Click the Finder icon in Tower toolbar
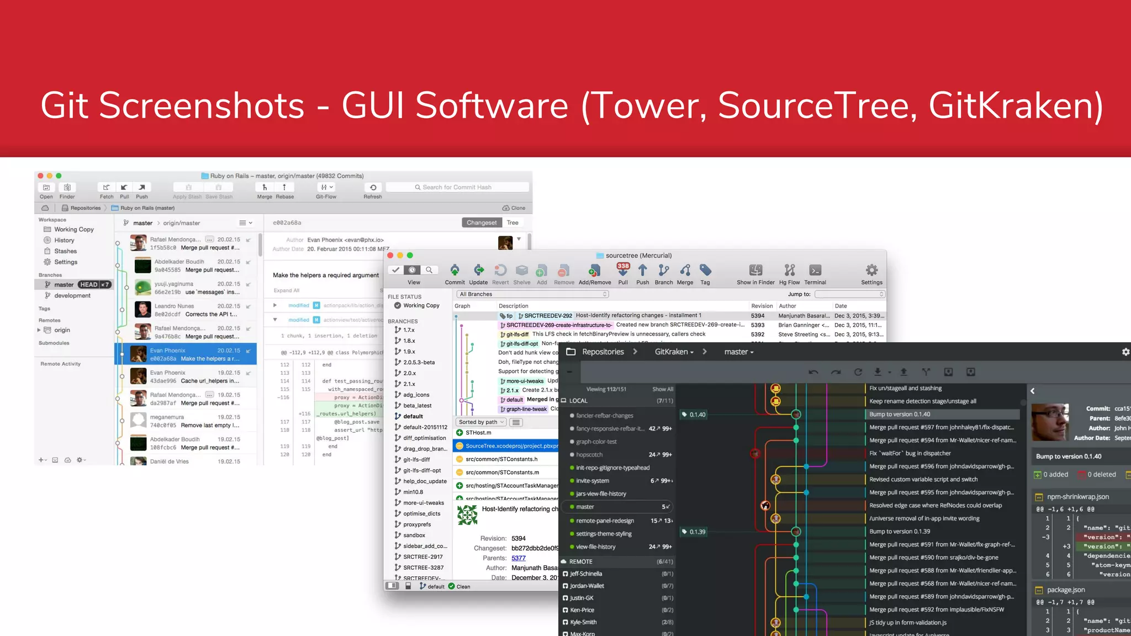1131x636 pixels. coord(67,188)
